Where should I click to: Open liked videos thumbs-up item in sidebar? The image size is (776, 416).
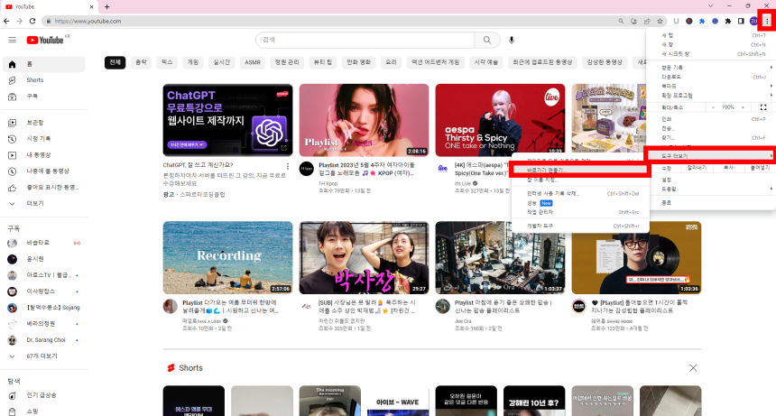pyautogui.click(x=43, y=188)
